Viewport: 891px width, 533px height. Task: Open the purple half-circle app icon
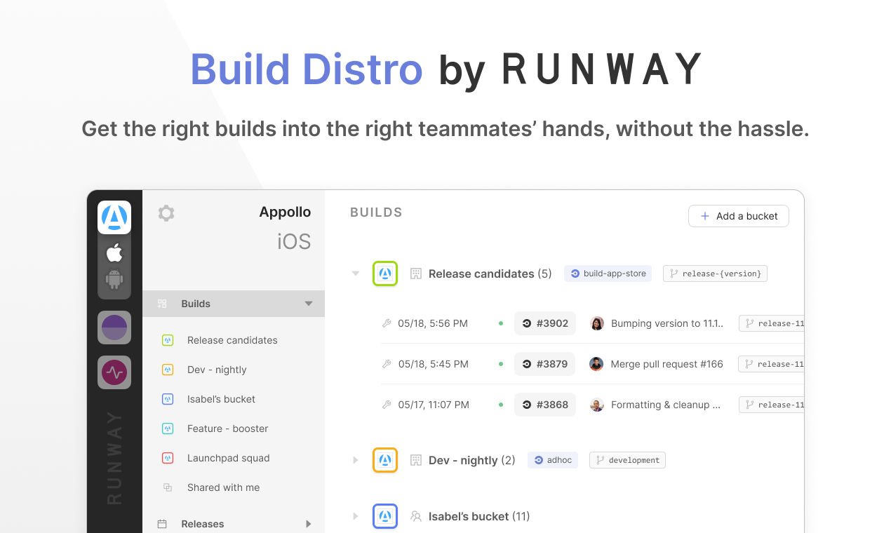(x=114, y=328)
